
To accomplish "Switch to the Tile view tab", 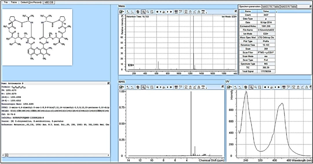I will pos(6,2).
